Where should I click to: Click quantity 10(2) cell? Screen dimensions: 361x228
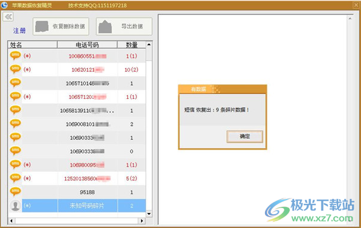(132, 70)
